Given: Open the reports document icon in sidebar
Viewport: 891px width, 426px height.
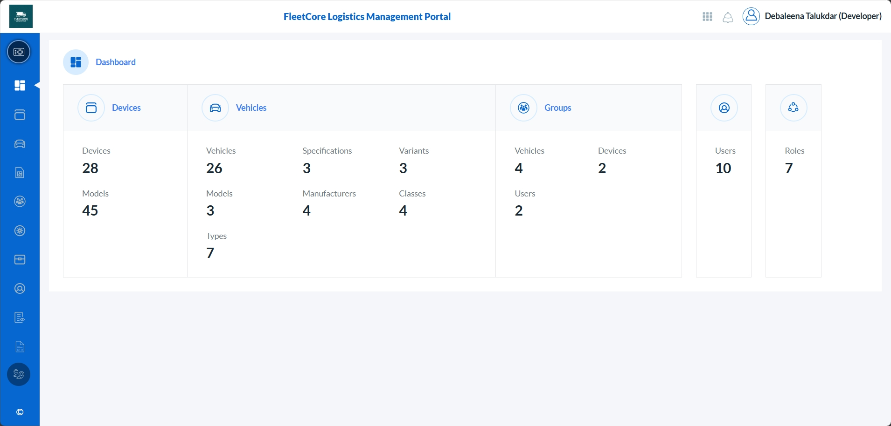Looking at the screenshot, I should pos(20,346).
